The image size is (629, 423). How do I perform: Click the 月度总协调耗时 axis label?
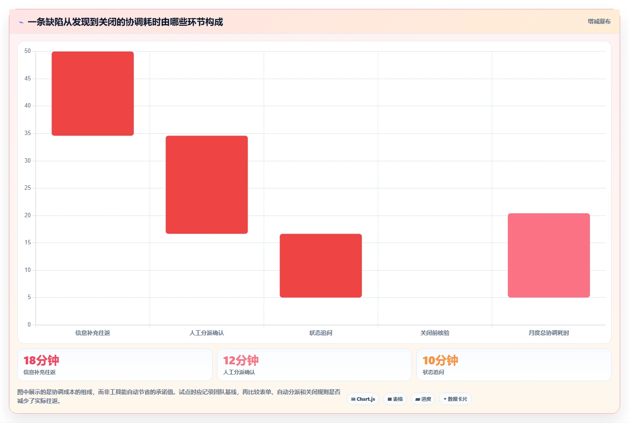pyautogui.click(x=549, y=333)
